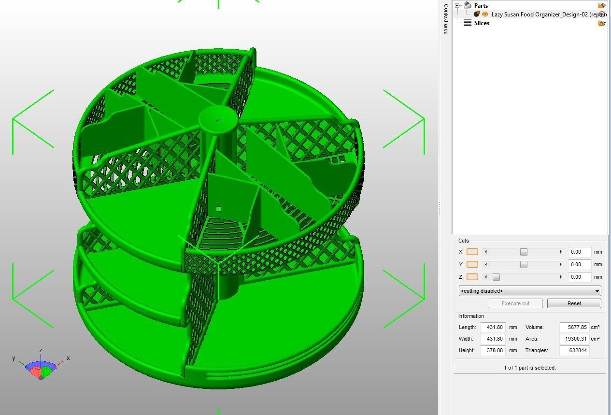Click the part color icon beside Lazy Susan
The width and height of the screenshot is (611, 415).
click(x=477, y=14)
